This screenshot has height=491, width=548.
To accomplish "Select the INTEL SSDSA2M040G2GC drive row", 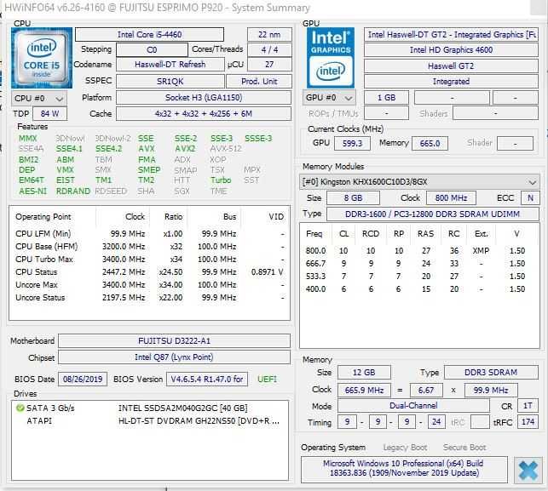I will pos(150,408).
